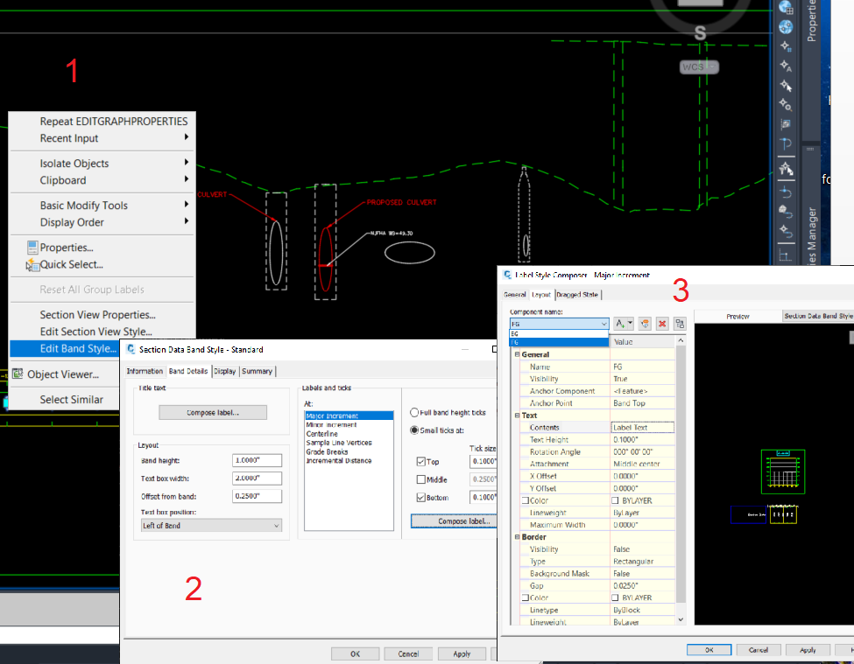
Task: Select the copy component icon in Label Style Composer
Action: tap(646, 323)
